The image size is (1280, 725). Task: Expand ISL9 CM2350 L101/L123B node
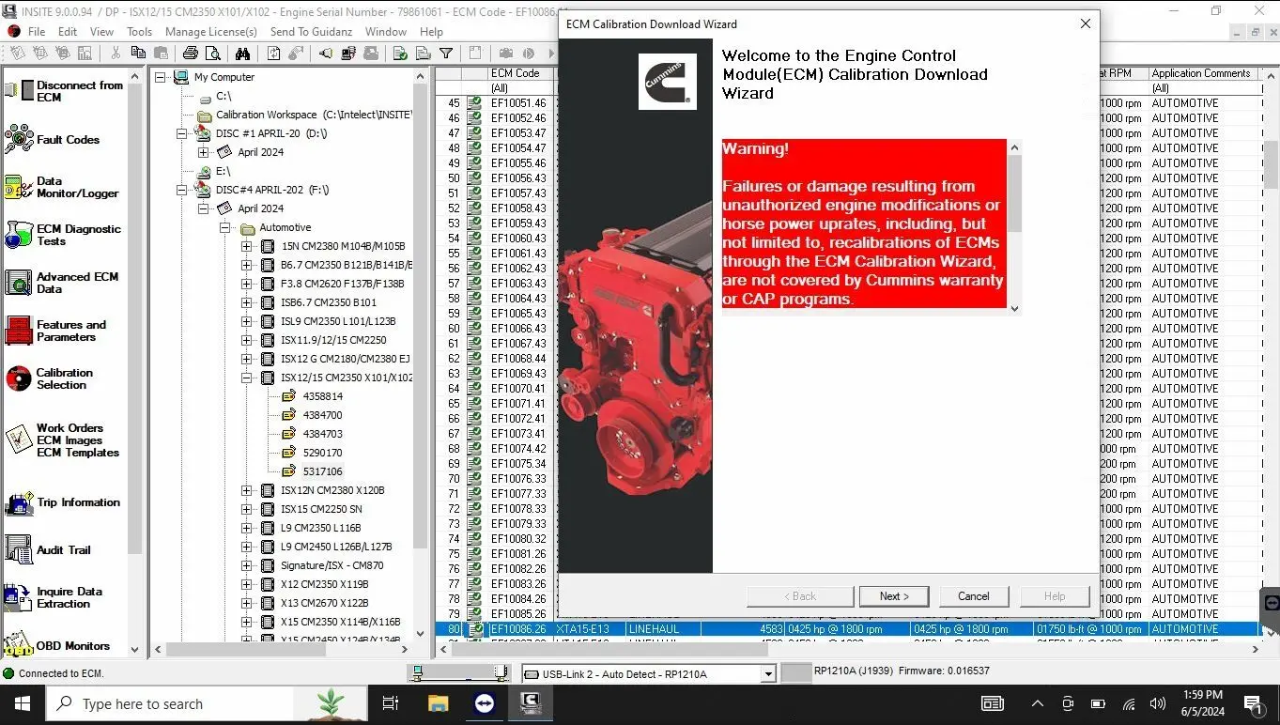point(247,321)
